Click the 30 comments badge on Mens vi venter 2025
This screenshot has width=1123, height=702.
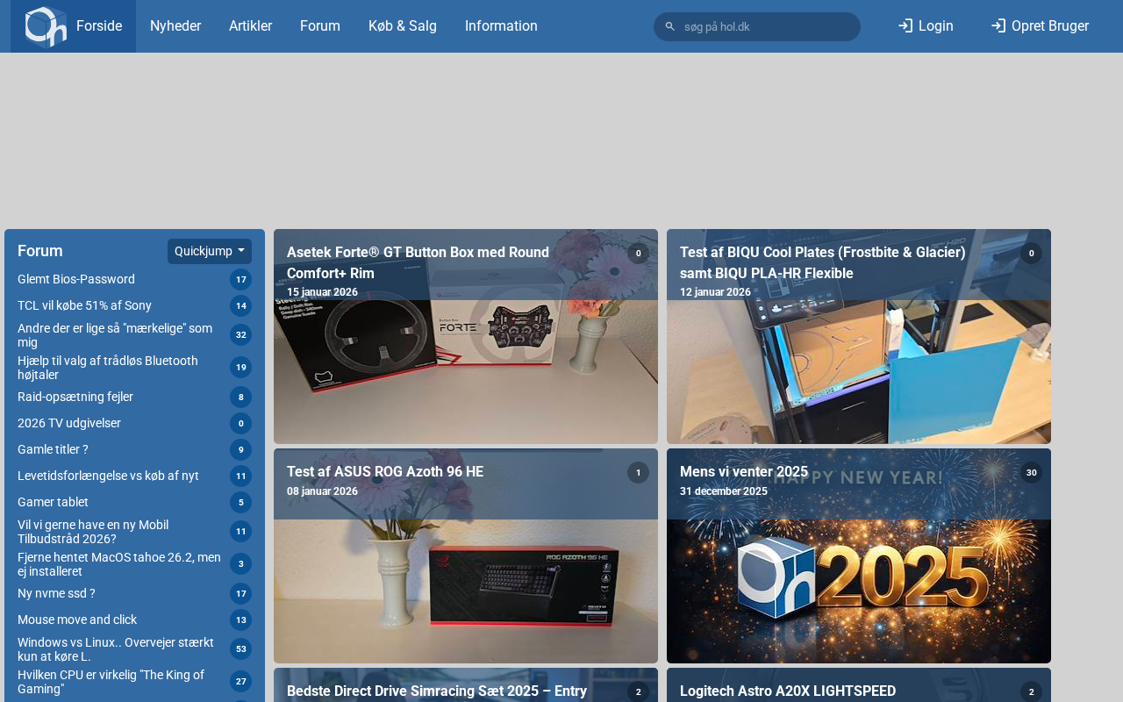1031,473
